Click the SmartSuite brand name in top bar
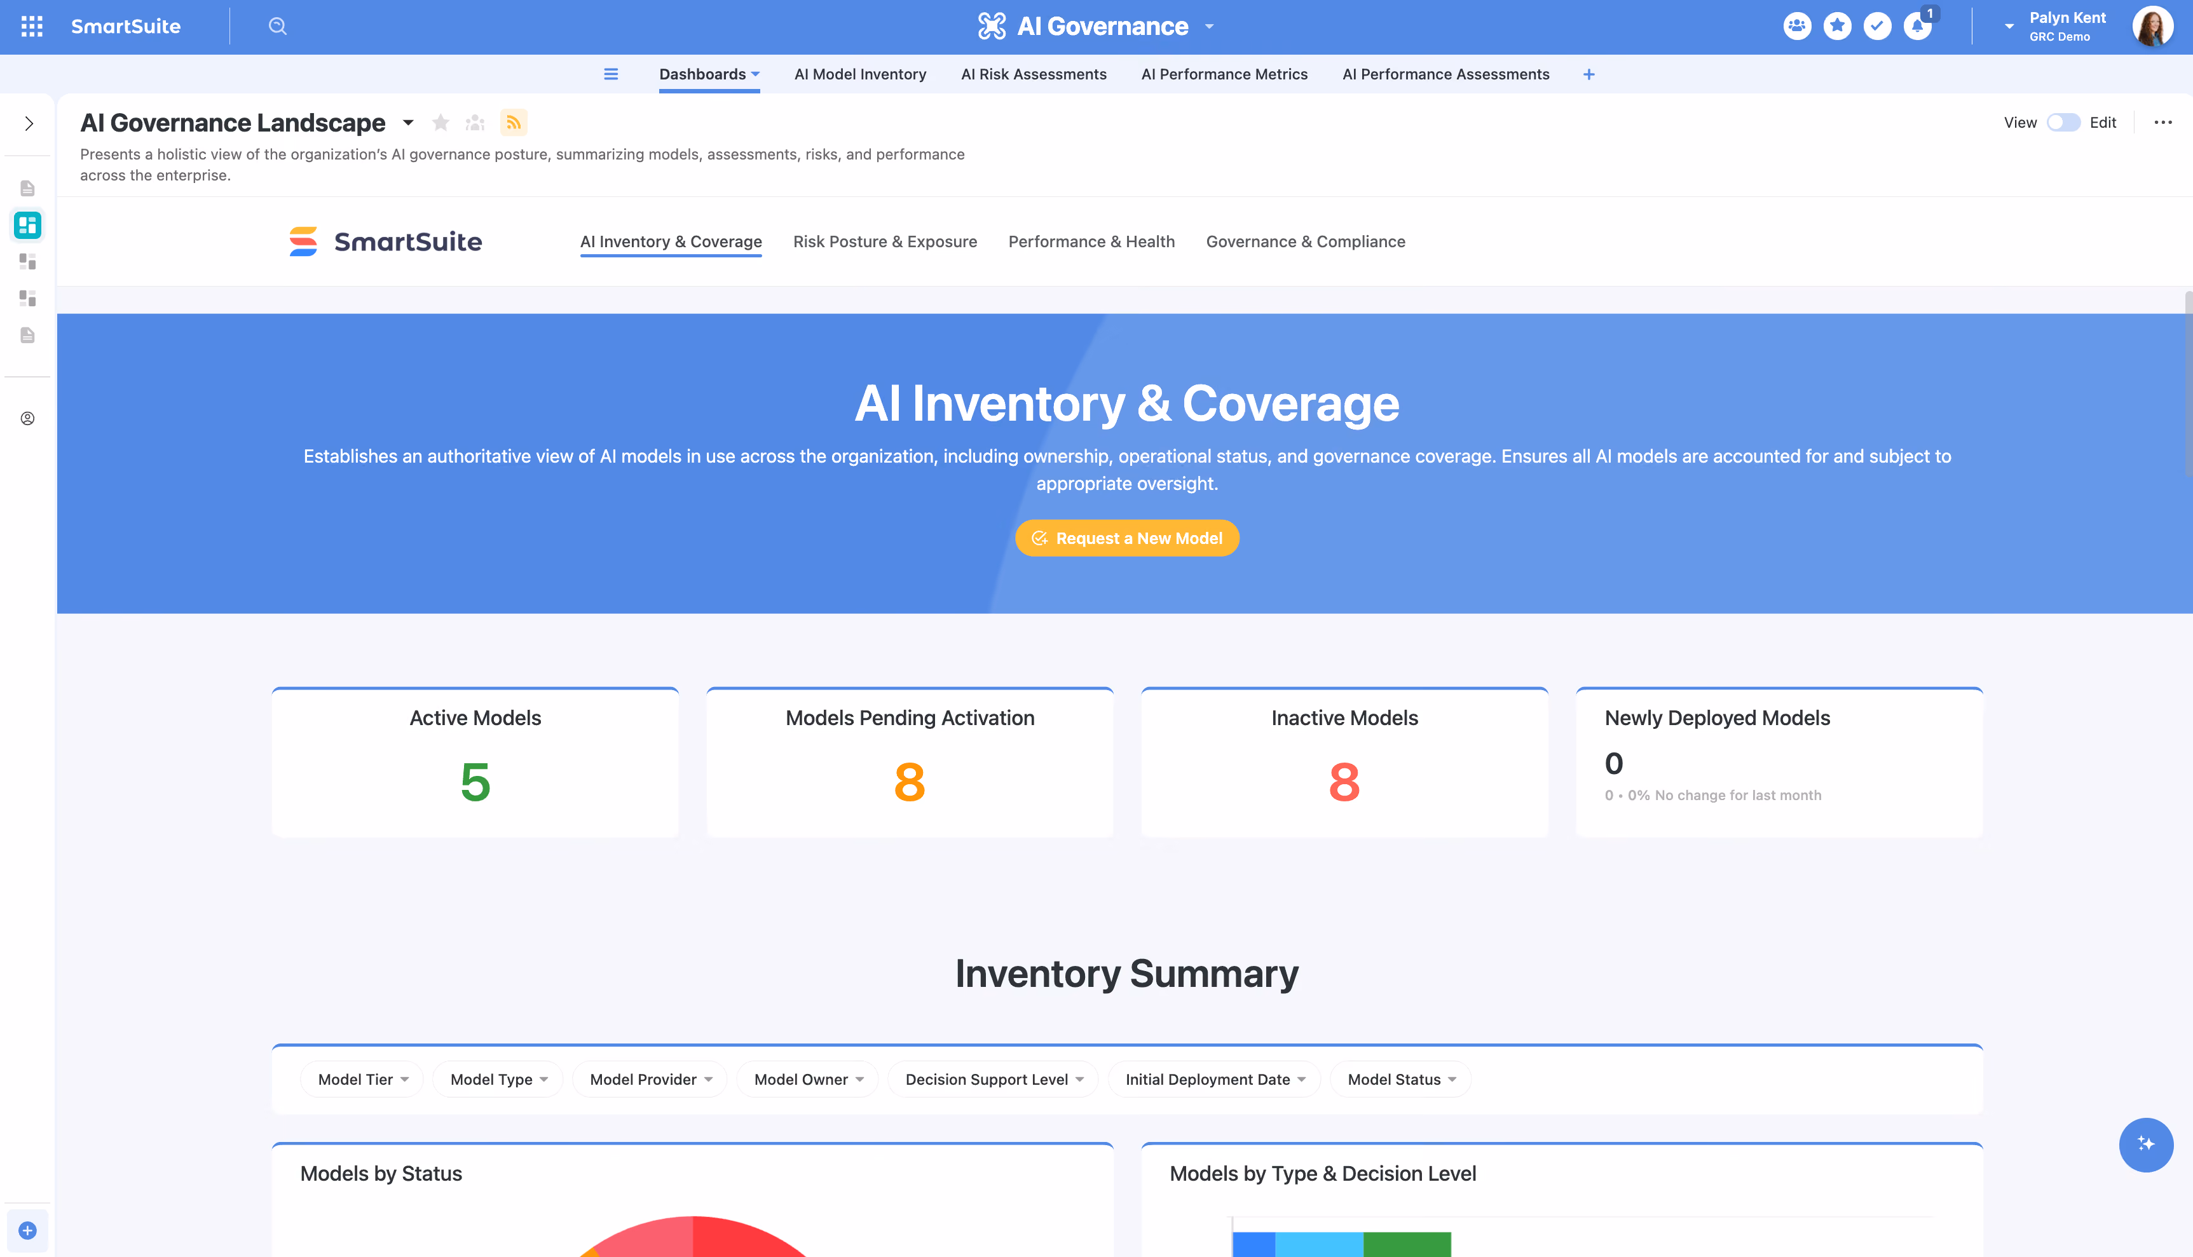 pos(125,26)
